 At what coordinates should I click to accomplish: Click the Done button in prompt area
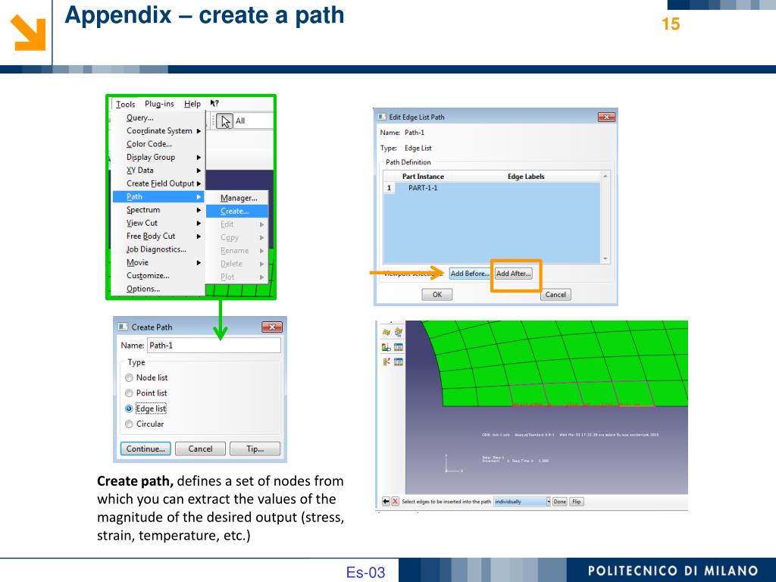click(x=560, y=502)
